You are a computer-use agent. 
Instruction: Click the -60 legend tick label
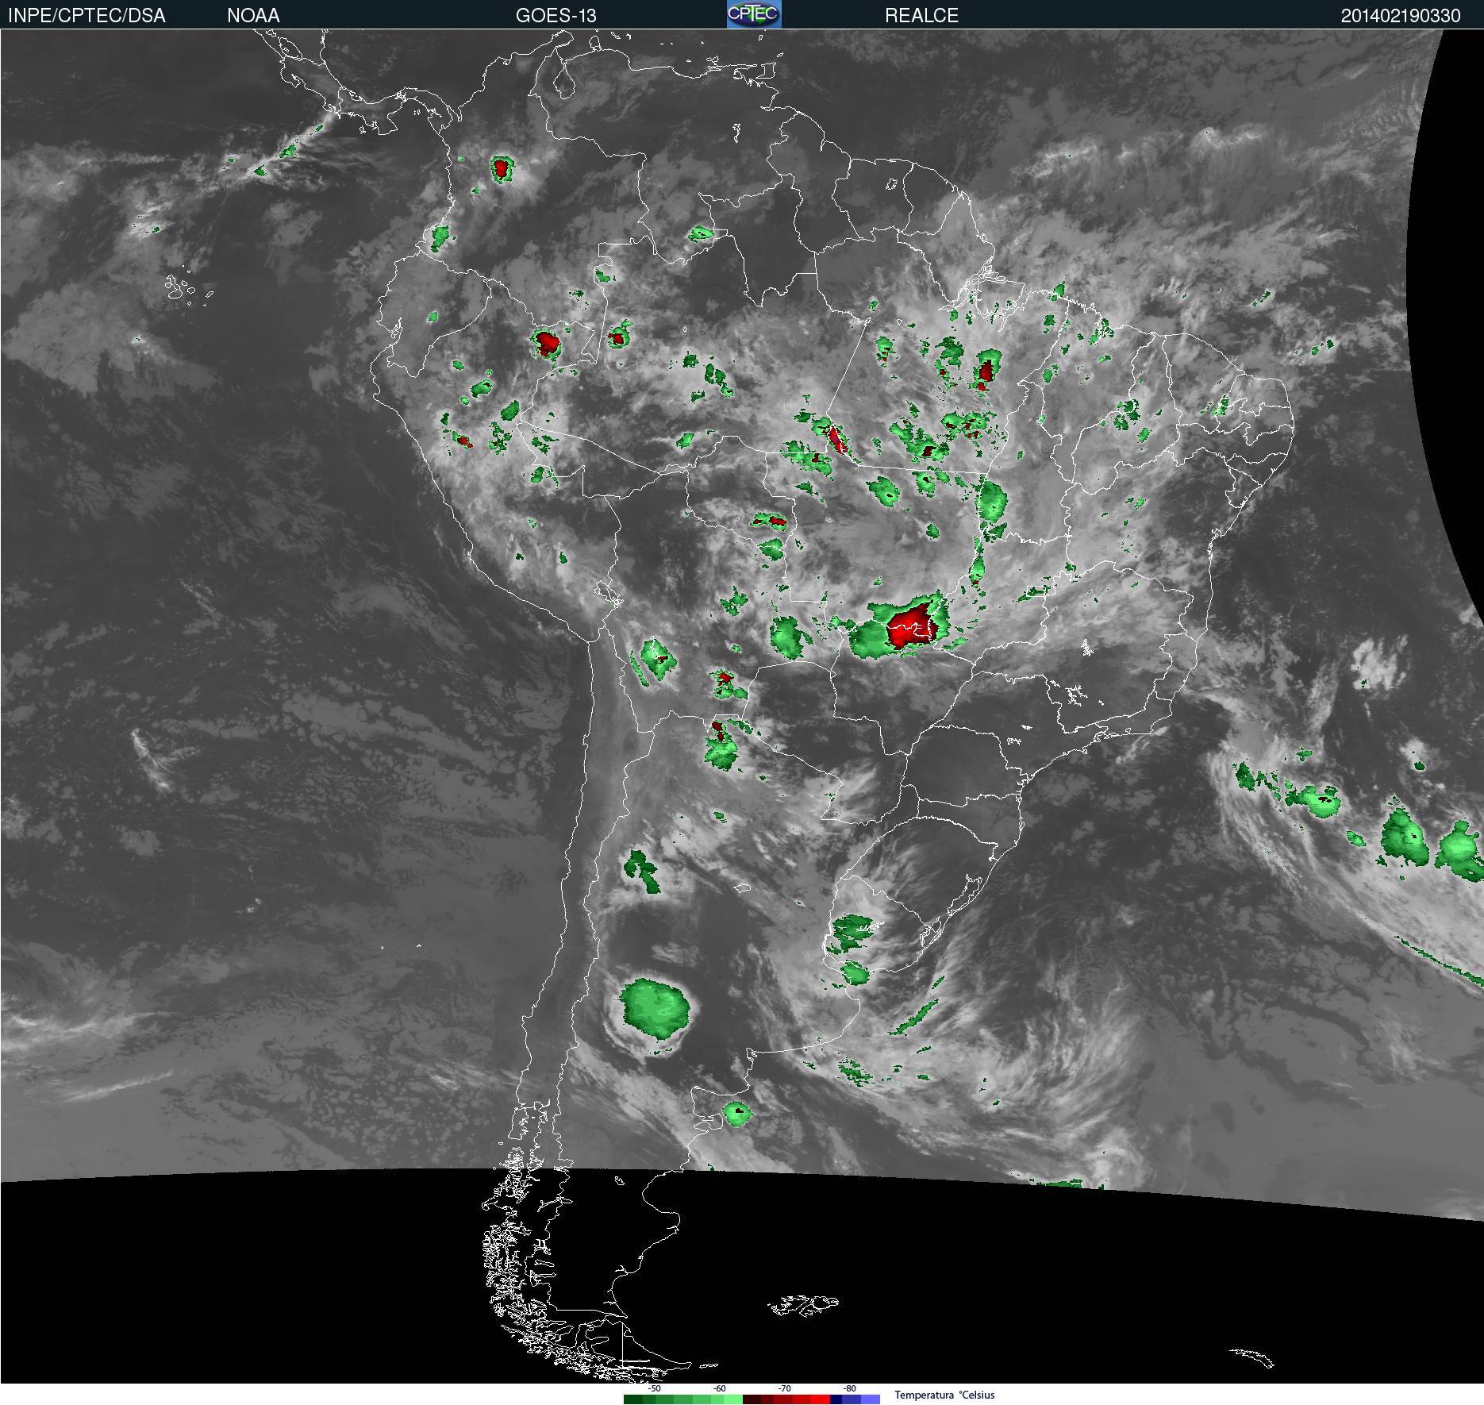[719, 1388]
